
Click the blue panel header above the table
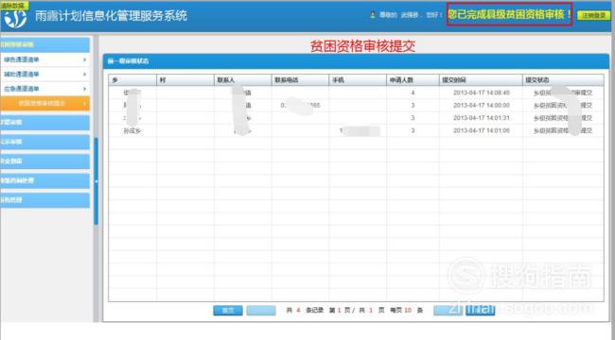coord(356,61)
